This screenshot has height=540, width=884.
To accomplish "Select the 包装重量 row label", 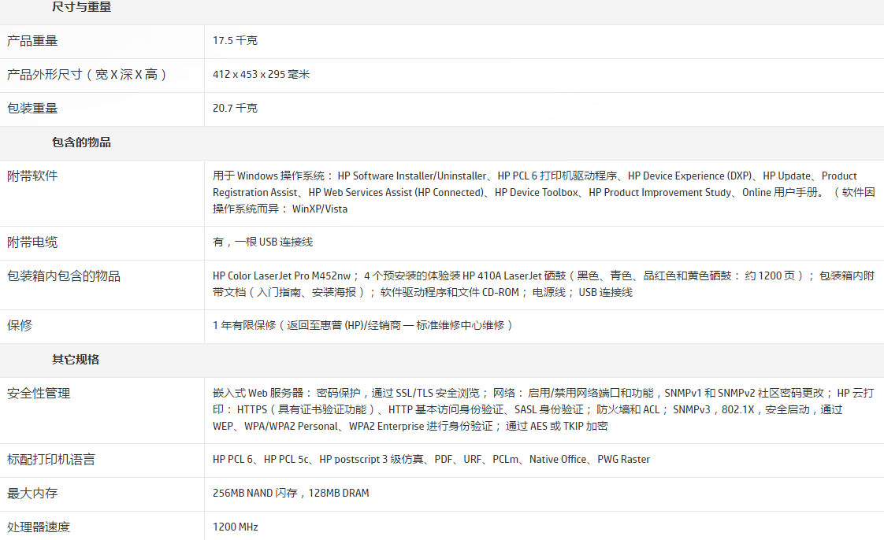I will coord(32,109).
